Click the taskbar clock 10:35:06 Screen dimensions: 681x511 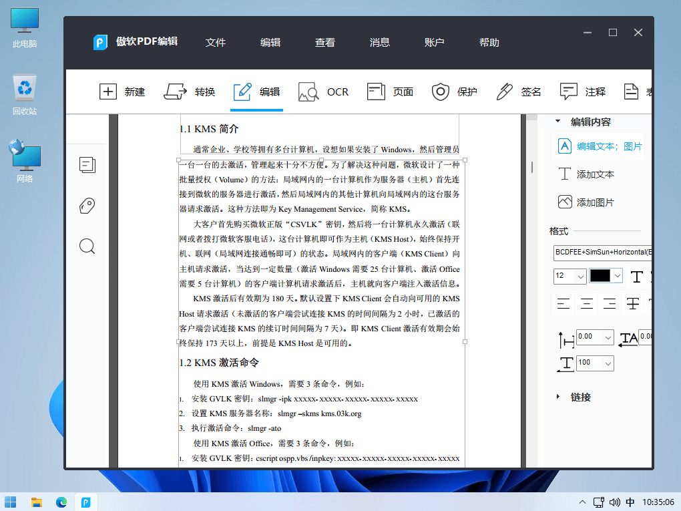pos(658,502)
